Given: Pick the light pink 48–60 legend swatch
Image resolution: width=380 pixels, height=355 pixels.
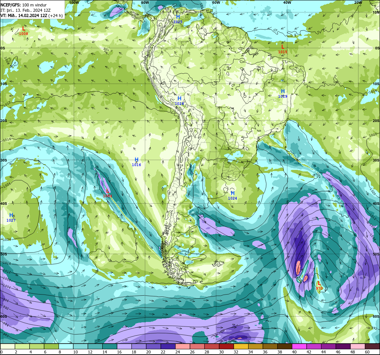Looking at the screenshot, I should (358, 346).
